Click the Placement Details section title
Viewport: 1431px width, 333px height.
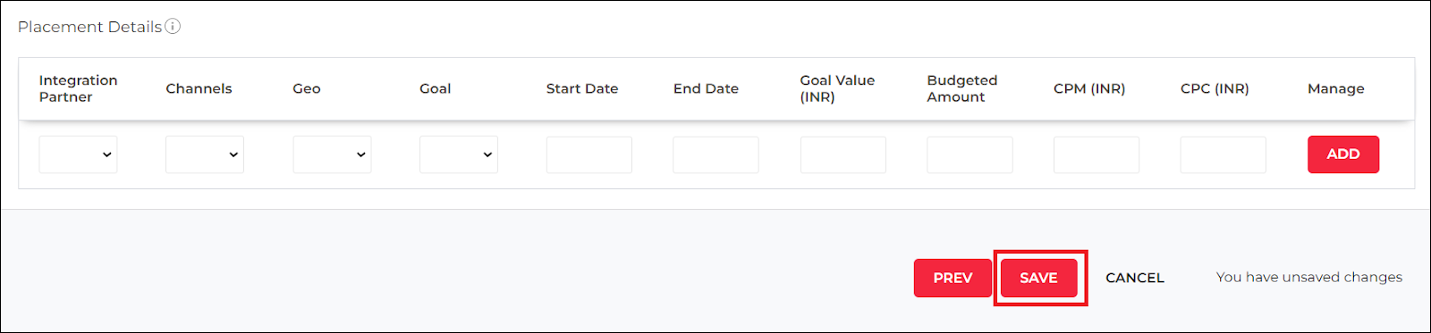click(x=89, y=27)
